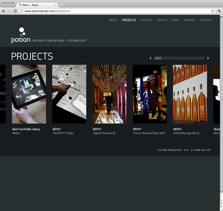Open the ALL project filter
The height and width of the screenshot is (211, 223).
pyautogui.click(x=186, y=150)
